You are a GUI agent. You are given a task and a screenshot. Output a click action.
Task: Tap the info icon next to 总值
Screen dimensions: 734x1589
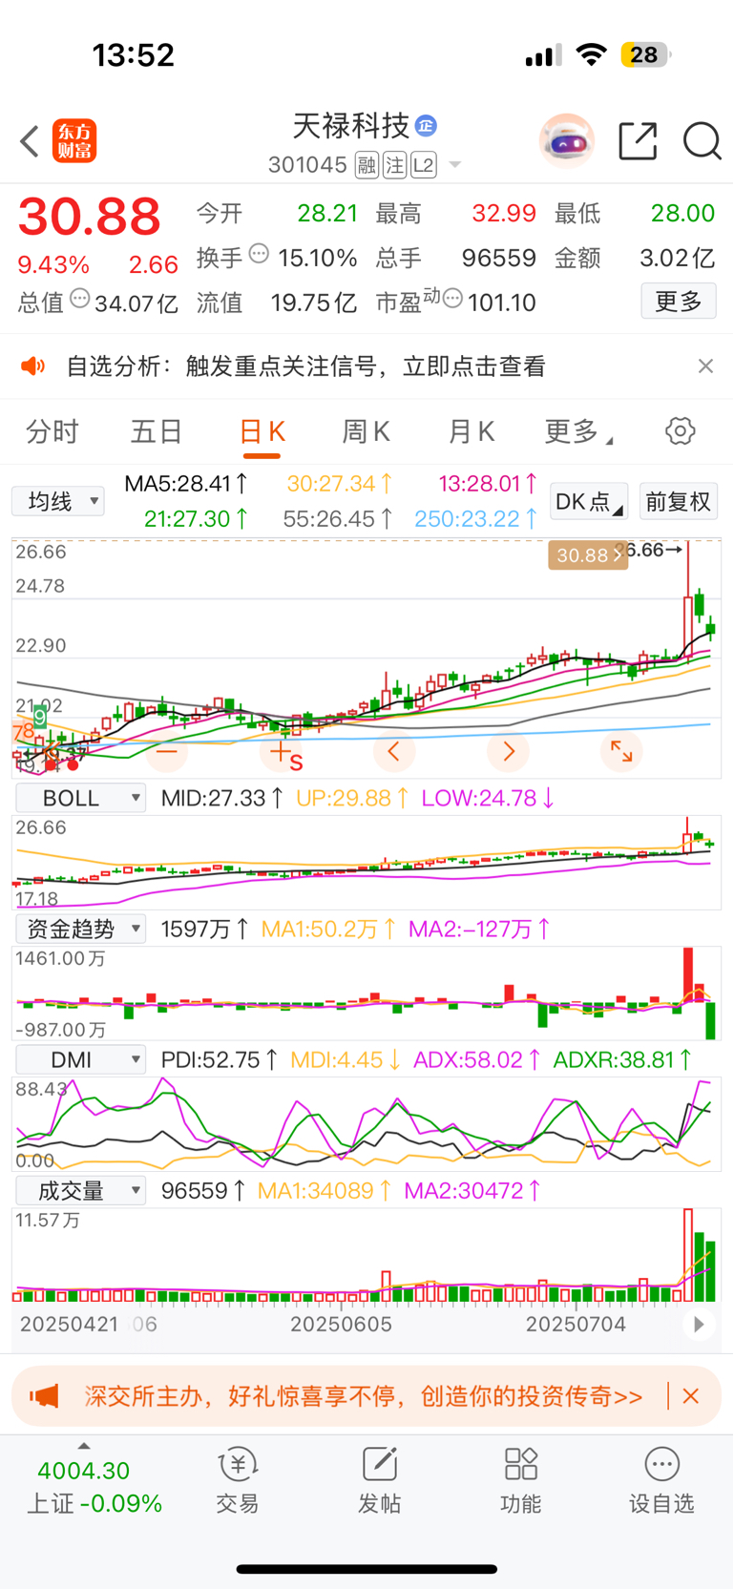(x=80, y=299)
